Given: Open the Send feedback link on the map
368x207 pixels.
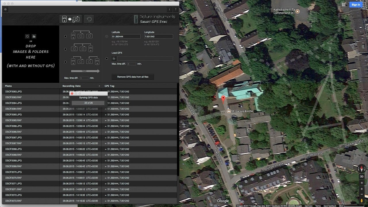Looking at the screenshot, I should click(x=330, y=206).
